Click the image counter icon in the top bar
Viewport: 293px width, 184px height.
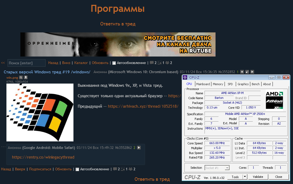tap(160, 63)
